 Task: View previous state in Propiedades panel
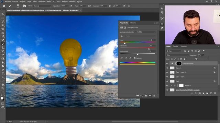point(142,96)
